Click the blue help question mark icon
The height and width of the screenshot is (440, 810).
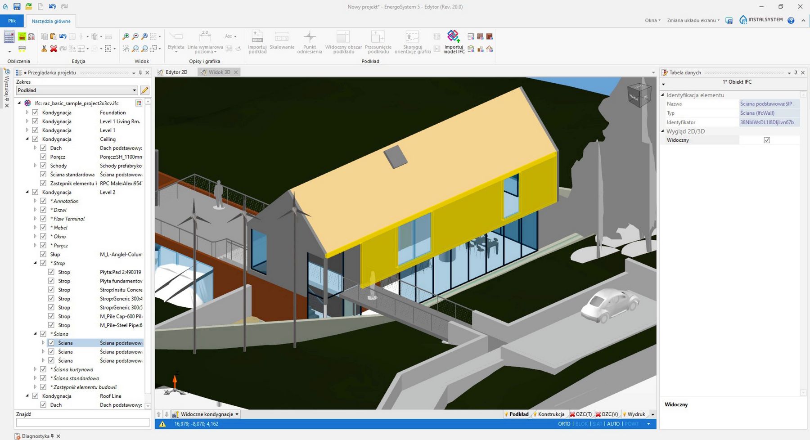pos(791,20)
